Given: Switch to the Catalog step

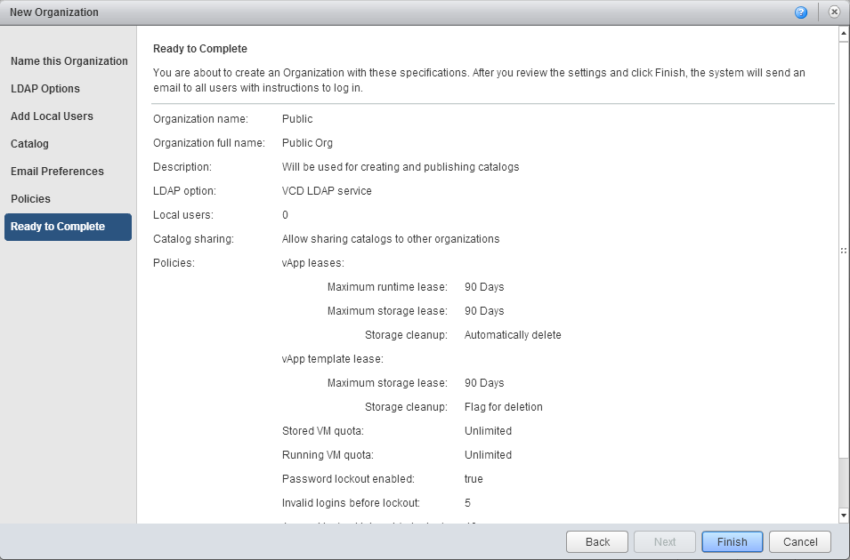Looking at the screenshot, I should coord(29,144).
